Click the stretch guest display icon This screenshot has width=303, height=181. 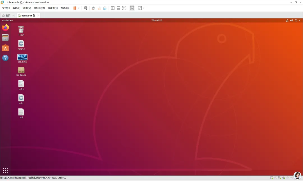coord(140,8)
